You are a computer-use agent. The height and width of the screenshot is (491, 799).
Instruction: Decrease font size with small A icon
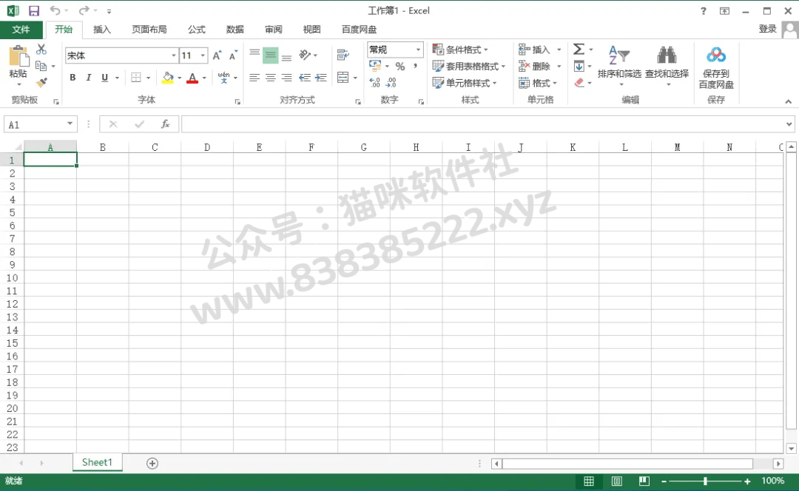point(233,55)
